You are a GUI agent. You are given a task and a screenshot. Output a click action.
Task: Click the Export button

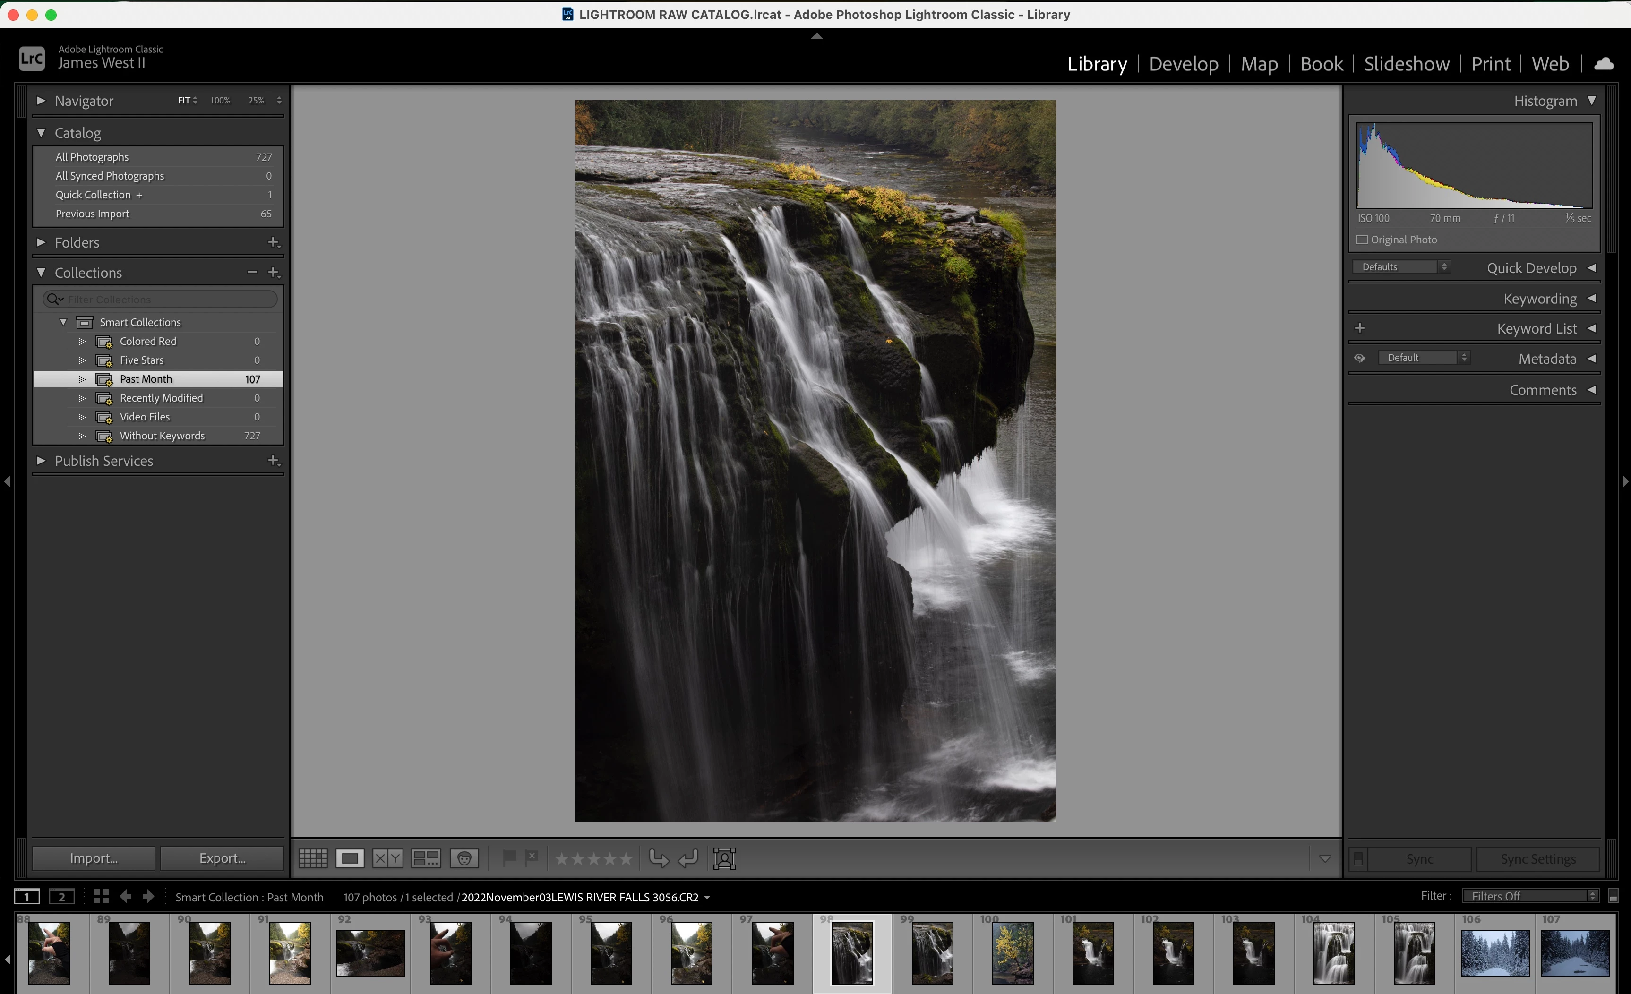point(222,858)
